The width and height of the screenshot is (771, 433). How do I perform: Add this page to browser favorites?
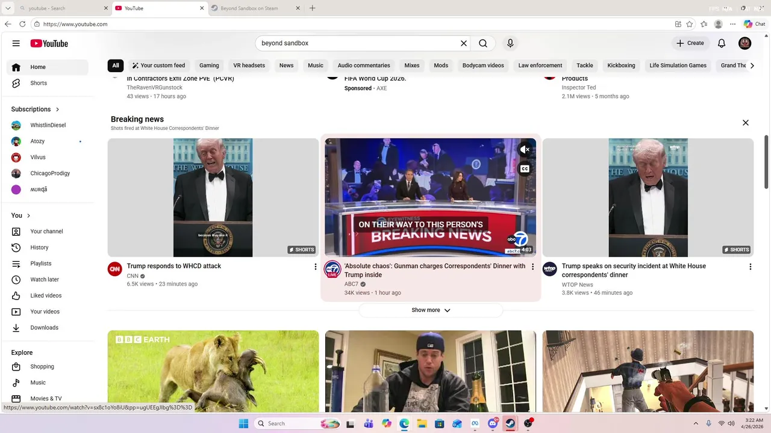[690, 24]
